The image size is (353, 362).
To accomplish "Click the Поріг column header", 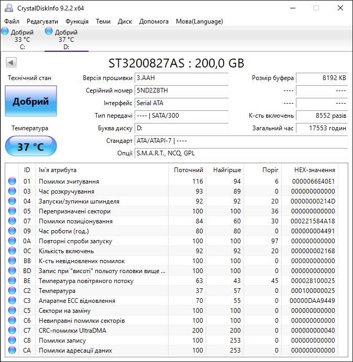I will coord(262,170).
